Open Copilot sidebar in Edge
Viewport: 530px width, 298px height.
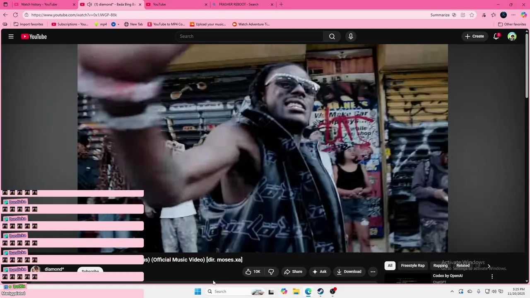(524, 15)
